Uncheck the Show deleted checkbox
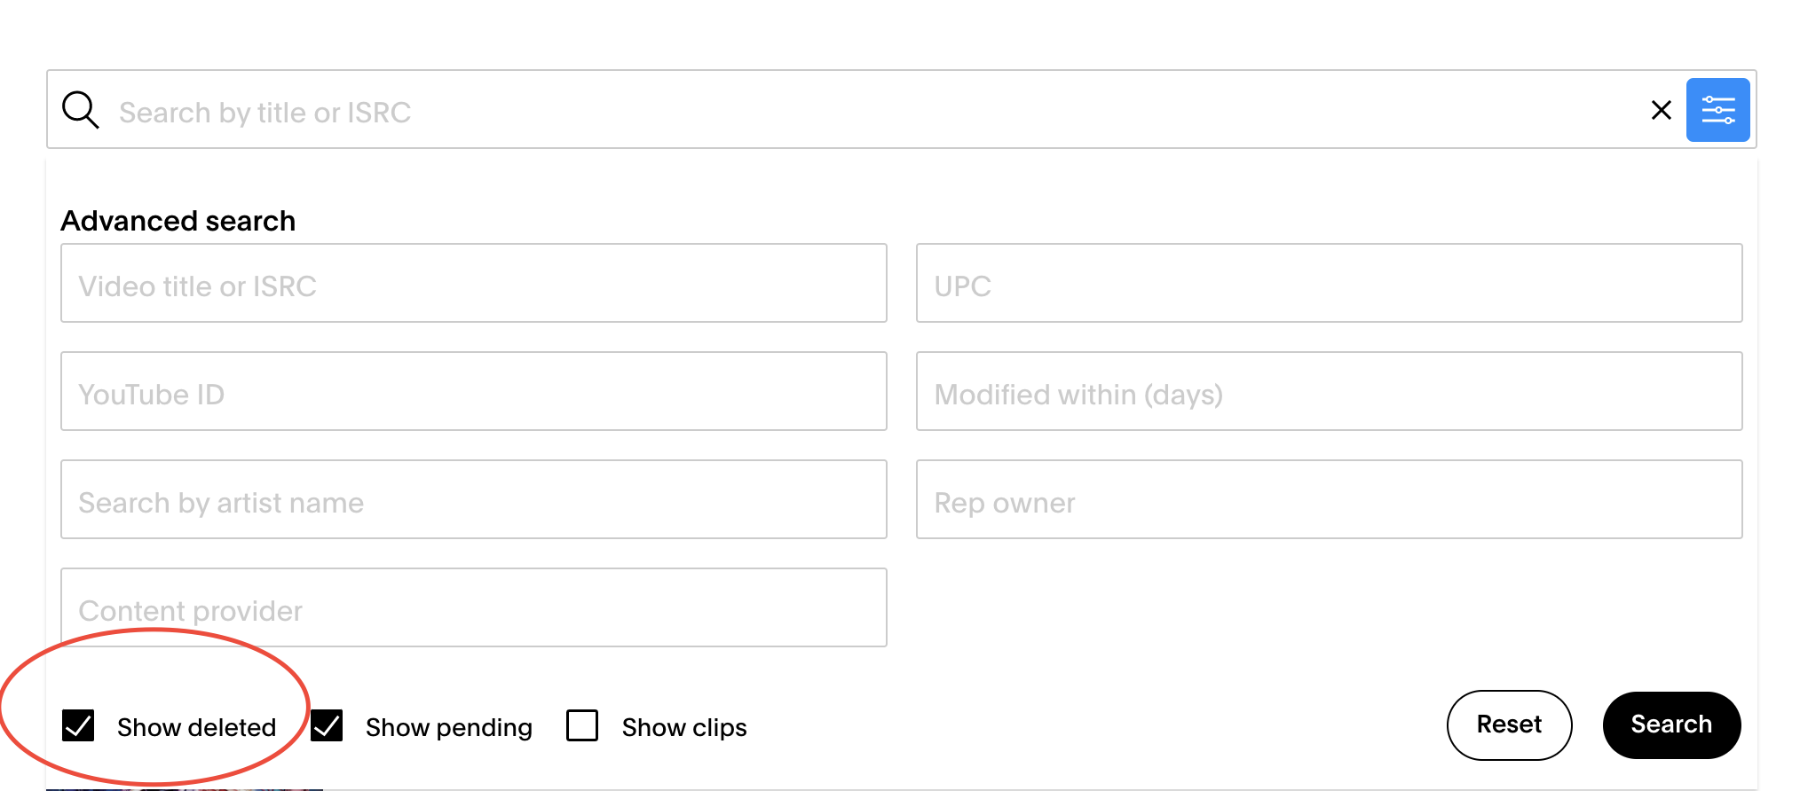This screenshot has width=1800, height=791. coord(78,725)
